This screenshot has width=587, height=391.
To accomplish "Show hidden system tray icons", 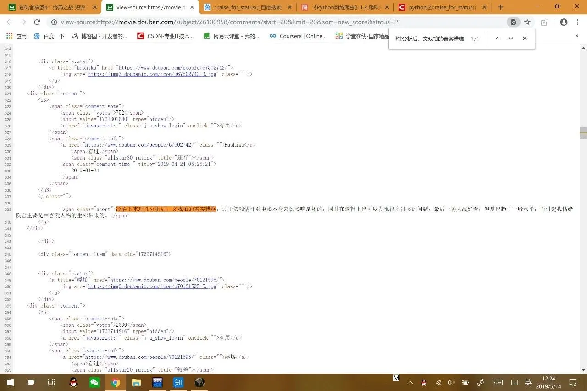I will coord(410,382).
